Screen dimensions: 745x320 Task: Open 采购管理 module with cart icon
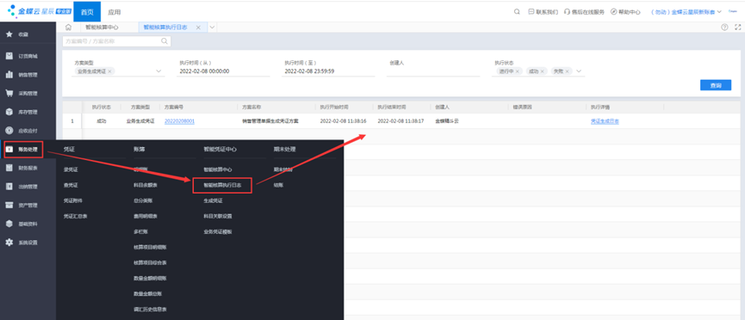(x=28, y=94)
